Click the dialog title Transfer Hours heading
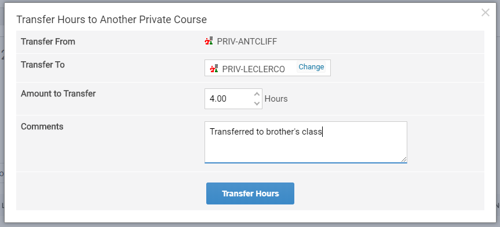Screen dimensions: 500x227 (112, 20)
